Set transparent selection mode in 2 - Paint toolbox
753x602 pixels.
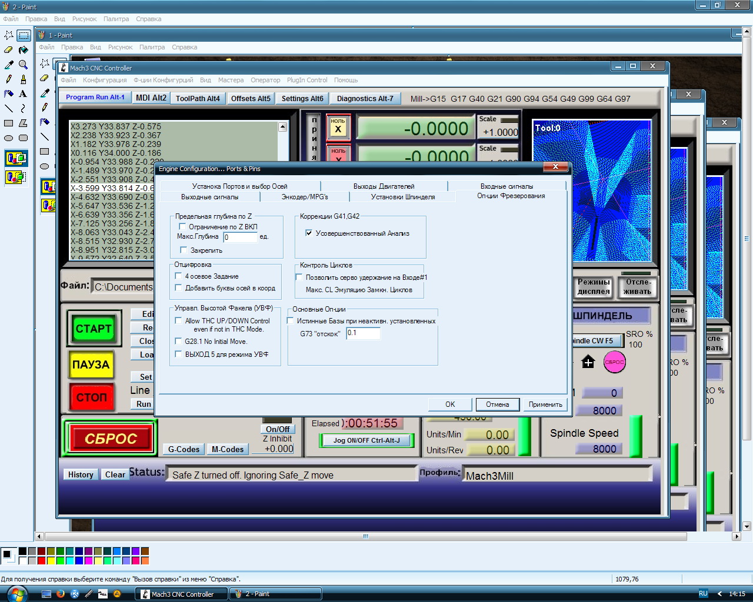point(16,176)
